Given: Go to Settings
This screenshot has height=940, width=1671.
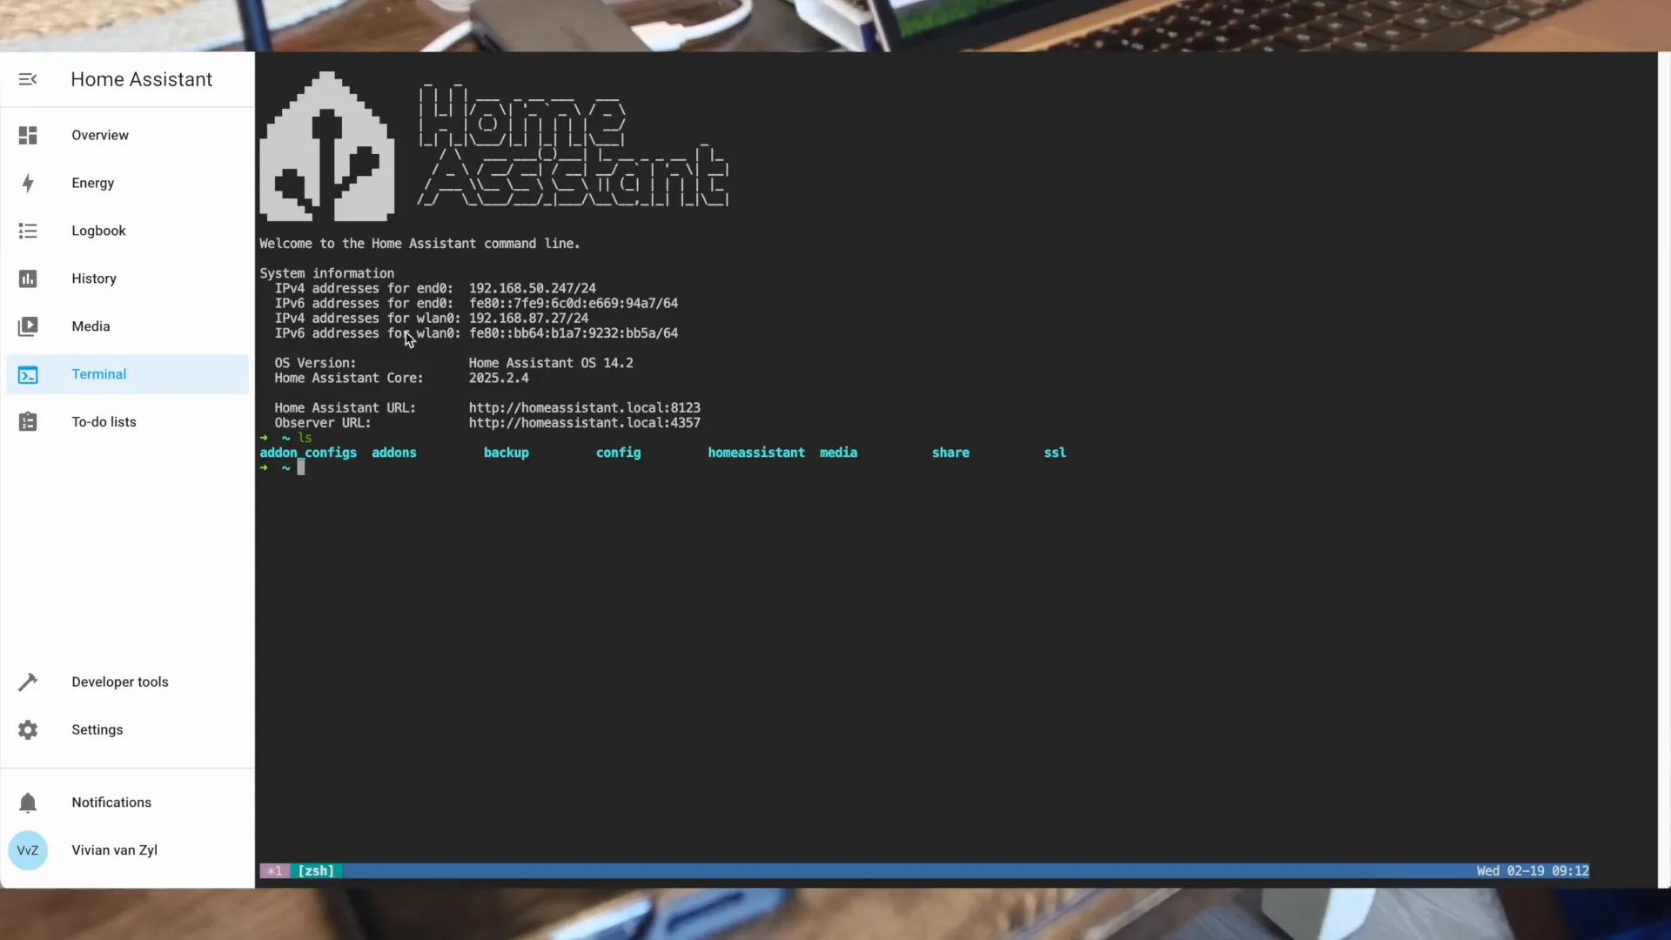Looking at the screenshot, I should (127, 729).
